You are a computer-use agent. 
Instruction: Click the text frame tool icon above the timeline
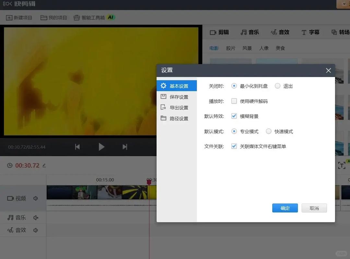point(342,165)
